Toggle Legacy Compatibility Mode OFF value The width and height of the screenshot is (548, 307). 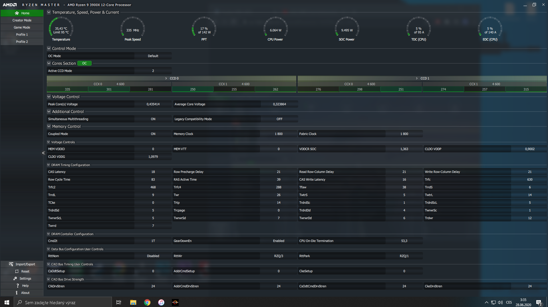click(279, 119)
